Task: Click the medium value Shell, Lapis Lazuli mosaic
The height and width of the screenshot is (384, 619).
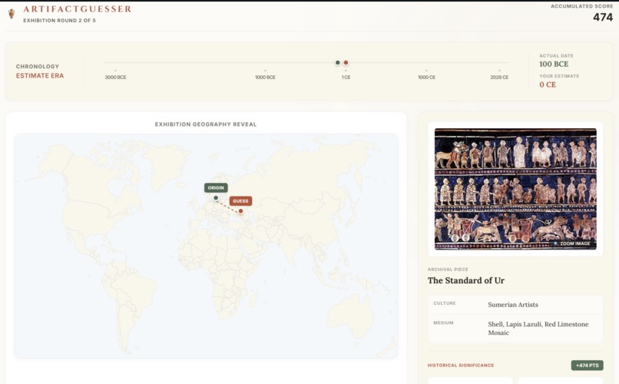Action: coord(538,329)
